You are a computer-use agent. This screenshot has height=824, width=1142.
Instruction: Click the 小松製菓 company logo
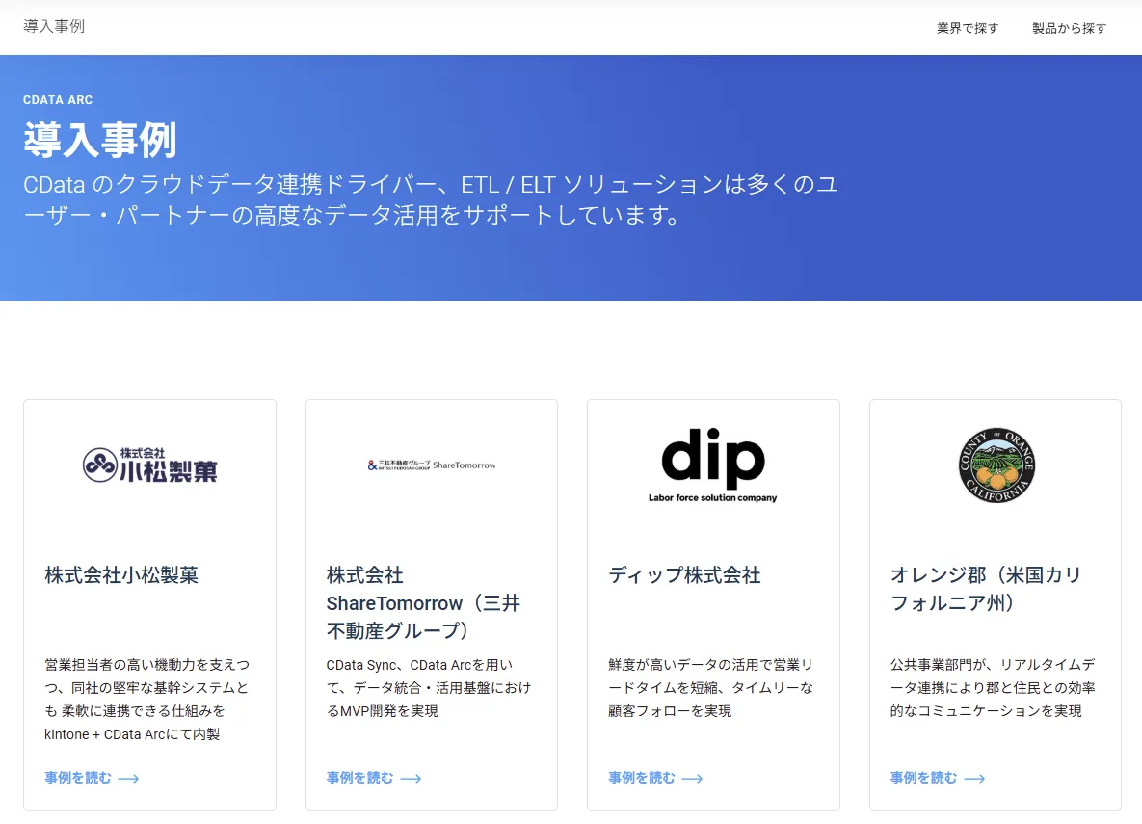pyautogui.click(x=150, y=465)
